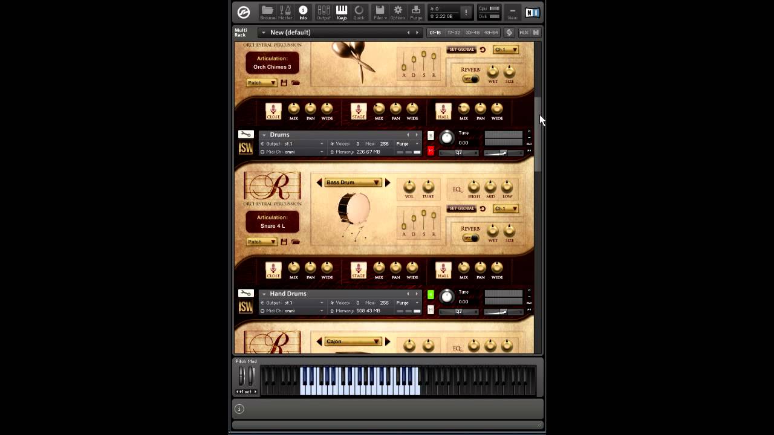
Task: Open the Patch dropdown under Snare 4 L
Action: [261, 242]
